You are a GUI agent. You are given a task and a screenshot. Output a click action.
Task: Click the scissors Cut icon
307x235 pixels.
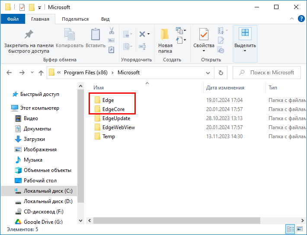tap(111, 31)
